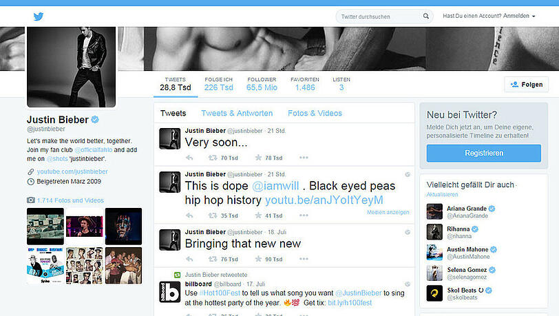Favorite the 'This is dope' tweet
Screen dimensions: 559x316
(258, 215)
